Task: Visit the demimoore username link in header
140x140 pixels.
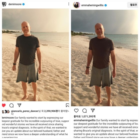Action: [x=15, y=4]
